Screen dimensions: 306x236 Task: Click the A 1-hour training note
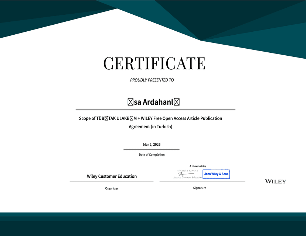click(x=198, y=166)
